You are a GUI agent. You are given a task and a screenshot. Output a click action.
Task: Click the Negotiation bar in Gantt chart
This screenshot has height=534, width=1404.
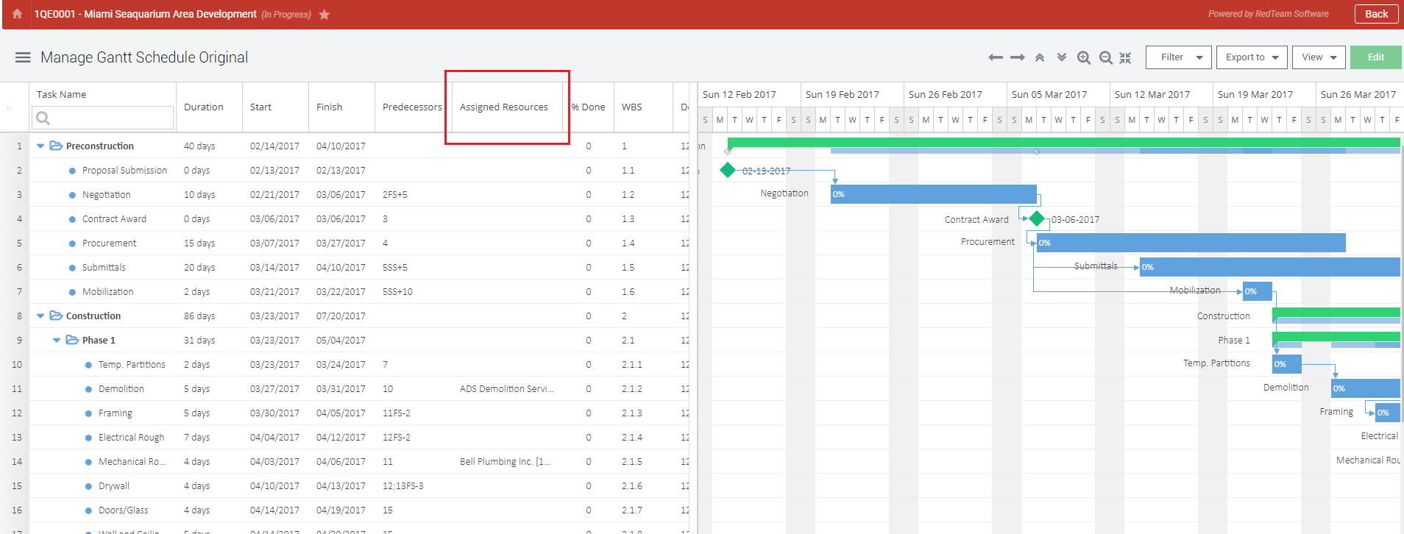click(933, 194)
